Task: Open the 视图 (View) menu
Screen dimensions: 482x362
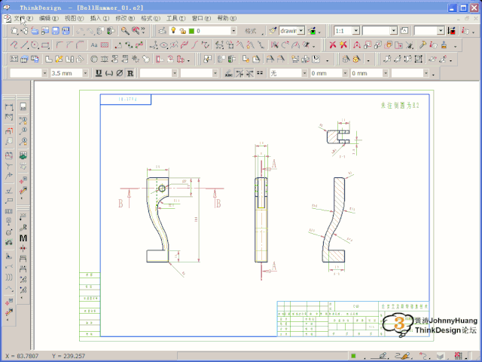Action: click(74, 18)
